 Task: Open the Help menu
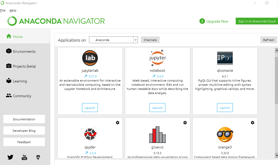13,10
